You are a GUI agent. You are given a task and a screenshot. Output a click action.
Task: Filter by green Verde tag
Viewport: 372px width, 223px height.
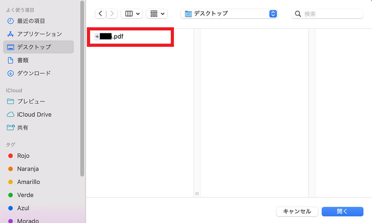tap(25, 195)
